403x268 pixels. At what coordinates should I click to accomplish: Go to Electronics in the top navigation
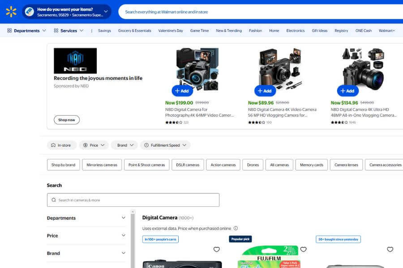coord(296,31)
